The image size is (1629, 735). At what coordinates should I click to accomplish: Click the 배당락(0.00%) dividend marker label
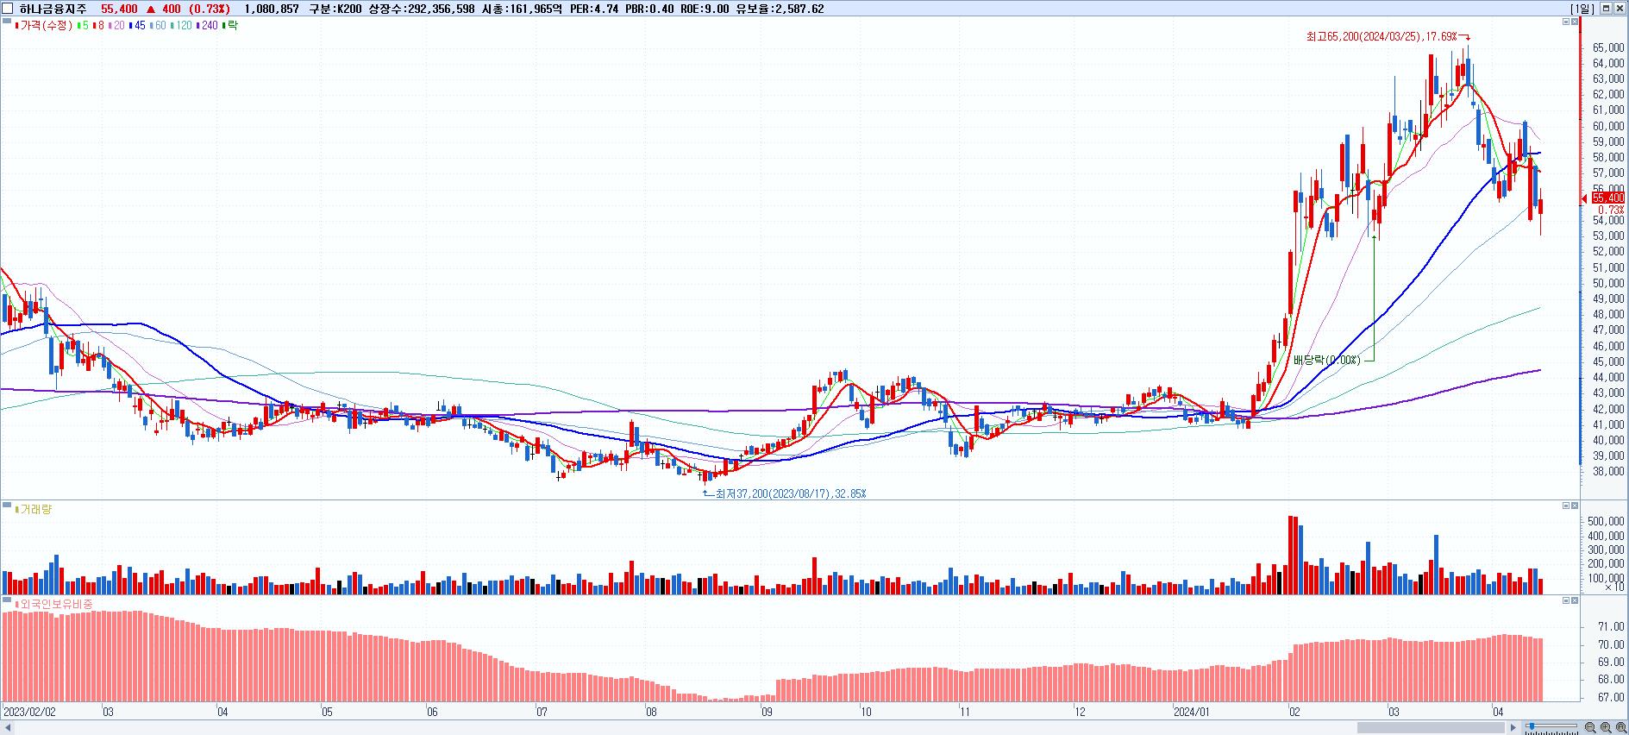tap(1326, 360)
